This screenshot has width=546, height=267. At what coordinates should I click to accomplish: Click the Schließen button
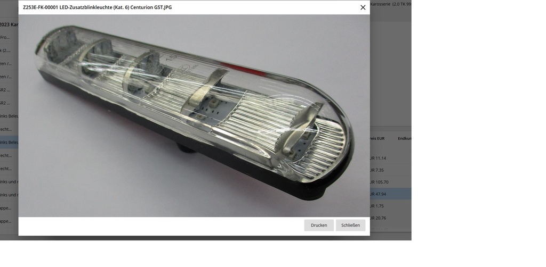coord(350,225)
